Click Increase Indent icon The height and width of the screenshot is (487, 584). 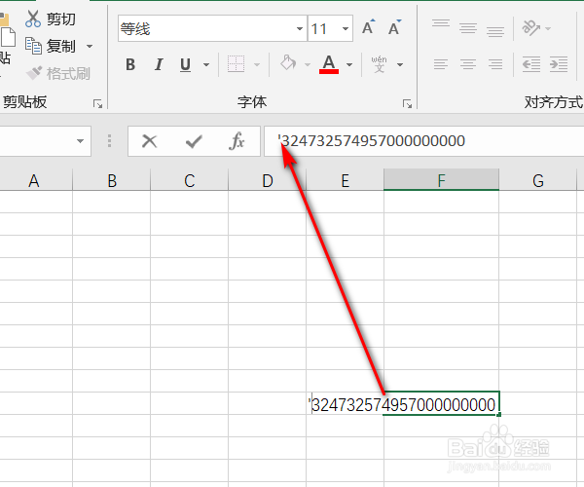point(559,64)
